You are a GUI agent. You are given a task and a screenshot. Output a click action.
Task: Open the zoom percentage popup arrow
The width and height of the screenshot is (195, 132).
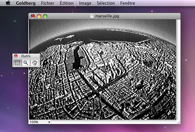[49, 122]
